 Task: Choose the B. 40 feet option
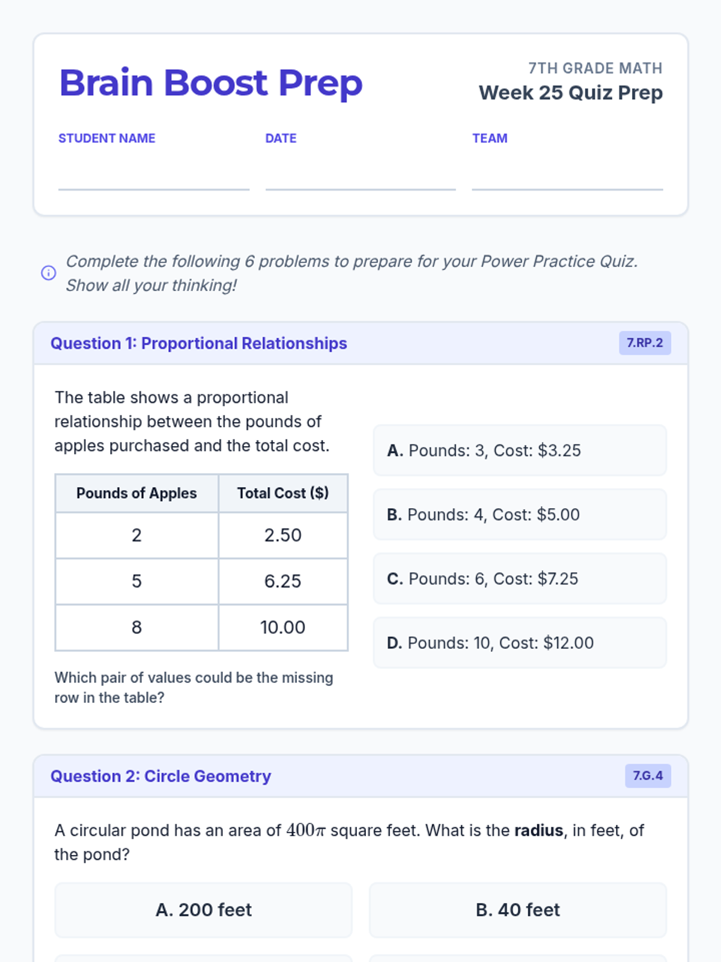[517, 910]
